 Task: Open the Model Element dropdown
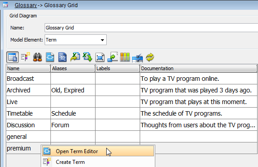click(x=76, y=40)
